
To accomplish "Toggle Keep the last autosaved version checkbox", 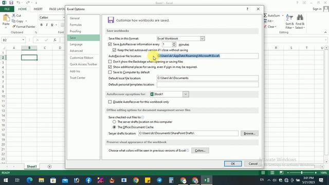I will click(114, 50).
